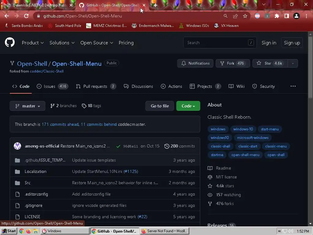Click the tab search chevron in title bar

264,4
